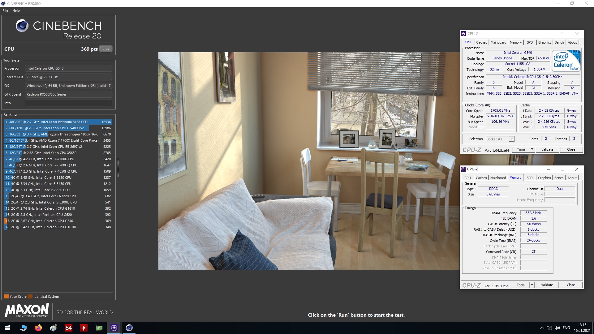Click the Core Speed 1705.01 MHz value
Screen dimensions: 594x334
coord(500,110)
